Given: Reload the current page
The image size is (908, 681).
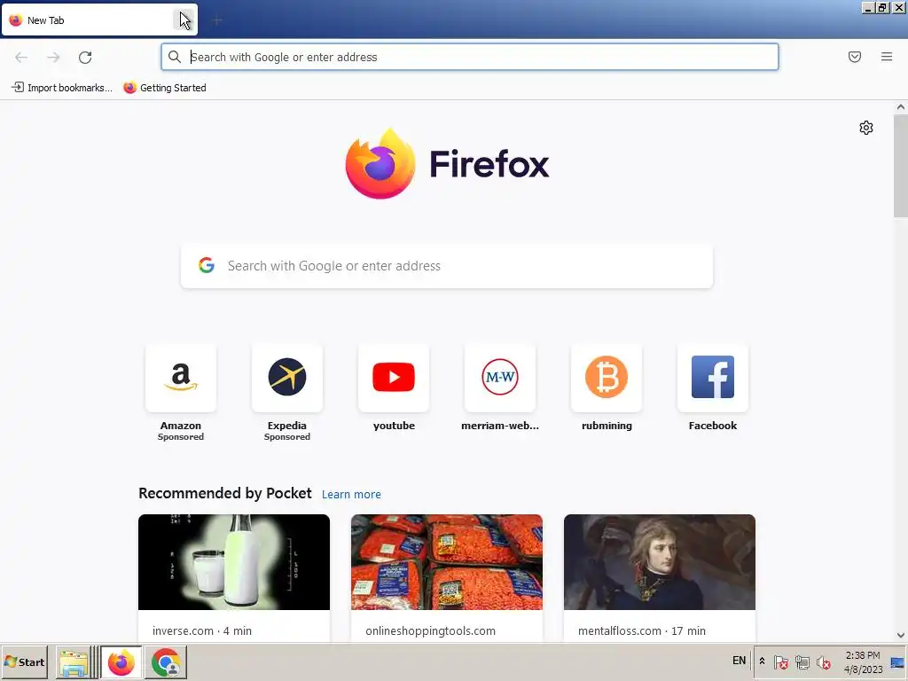Looking at the screenshot, I should 85,57.
